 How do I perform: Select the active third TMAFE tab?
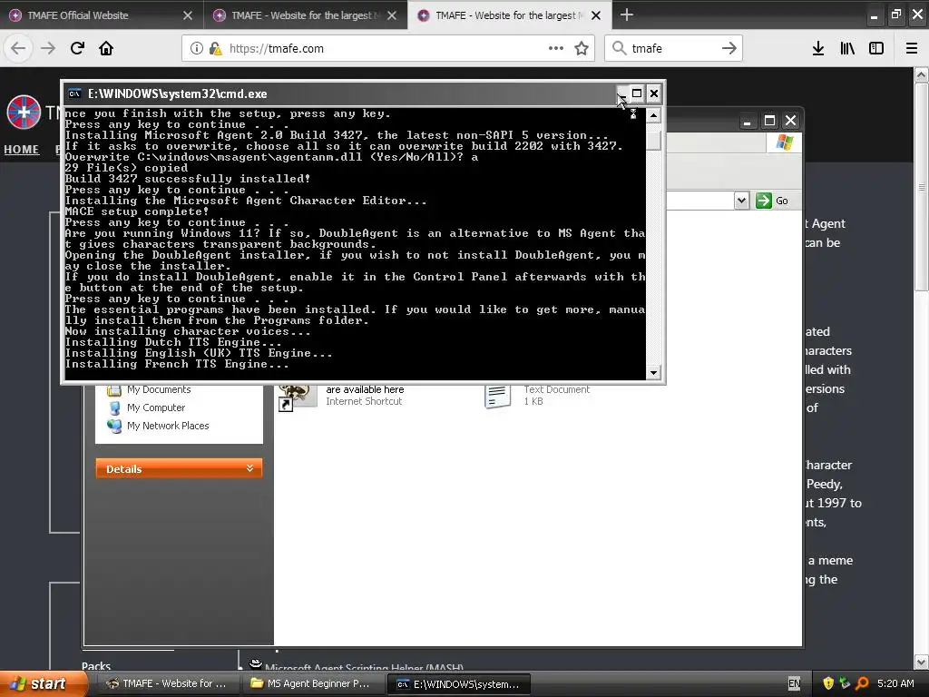508,15
